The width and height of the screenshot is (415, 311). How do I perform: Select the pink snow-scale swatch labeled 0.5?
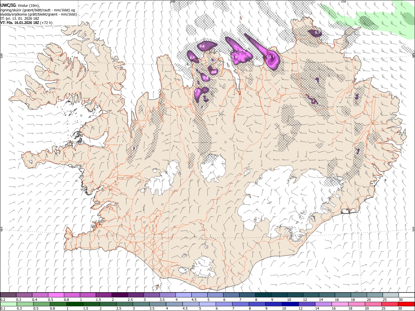(56, 295)
